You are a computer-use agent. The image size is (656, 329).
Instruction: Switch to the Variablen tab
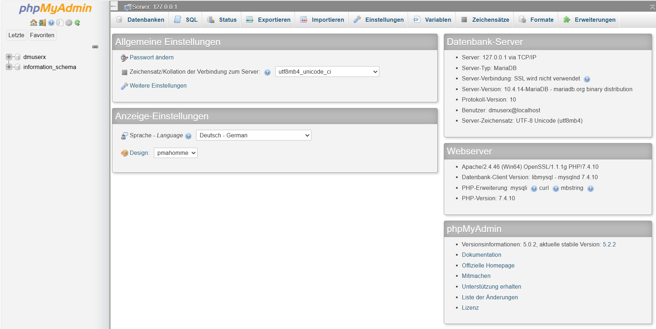(432, 20)
